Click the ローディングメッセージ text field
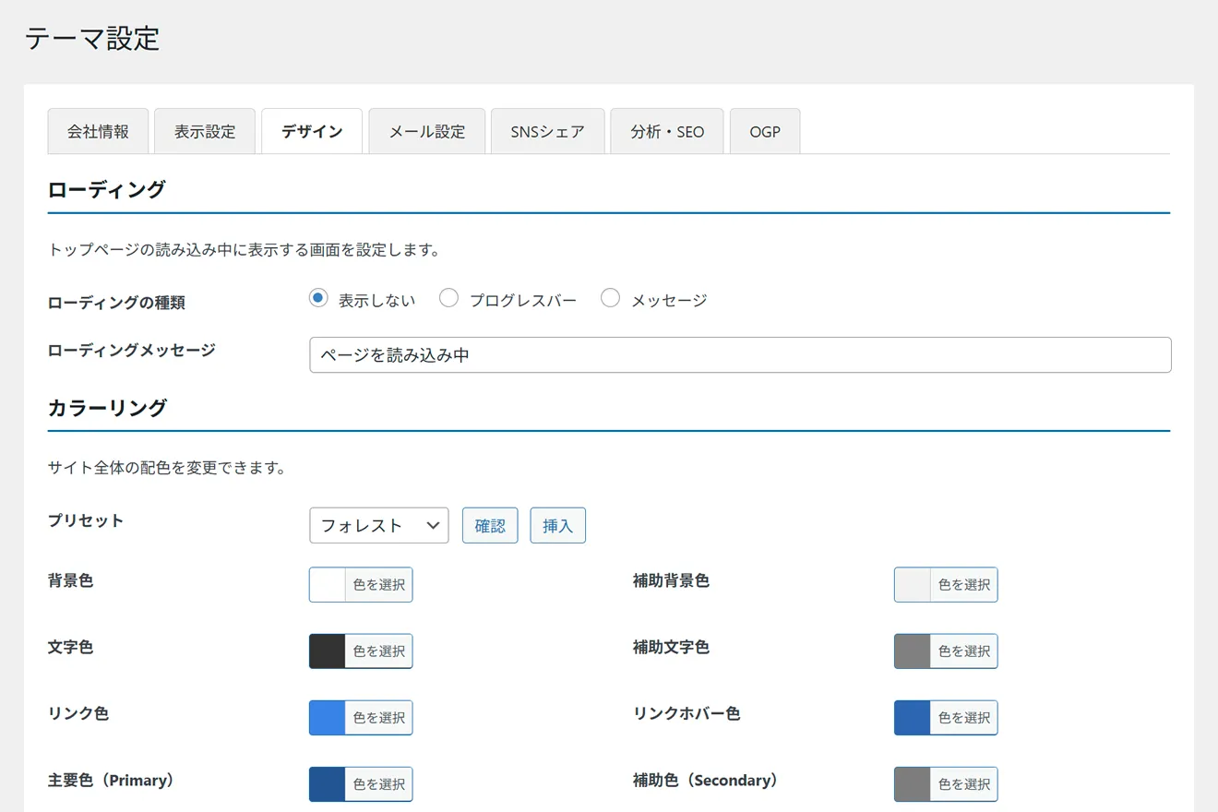The height and width of the screenshot is (812, 1218). 740,355
